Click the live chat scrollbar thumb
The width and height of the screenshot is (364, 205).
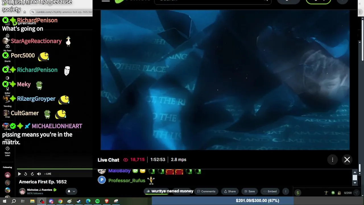[x=355, y=178]
